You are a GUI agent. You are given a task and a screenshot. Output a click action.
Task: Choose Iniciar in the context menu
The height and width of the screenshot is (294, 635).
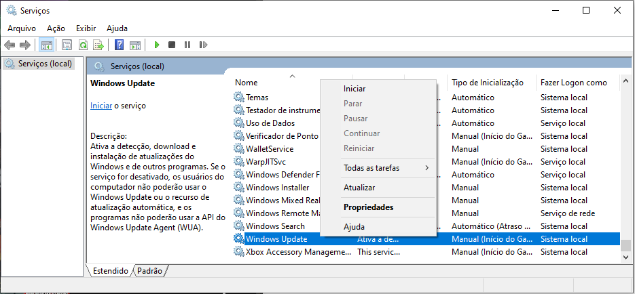355,89
